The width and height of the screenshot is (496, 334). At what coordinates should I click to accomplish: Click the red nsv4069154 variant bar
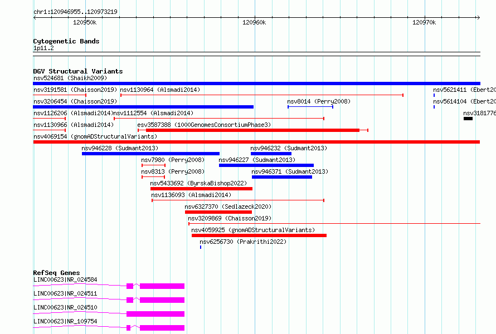point(256,142)
